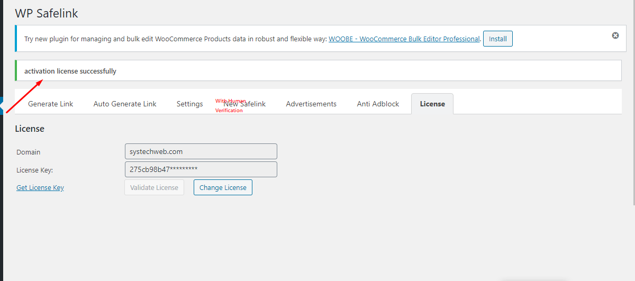Image resolution: width=635 pixels, height=281 pixels.
Task: Click the Domain label
Action: click(x=29, y=152)
